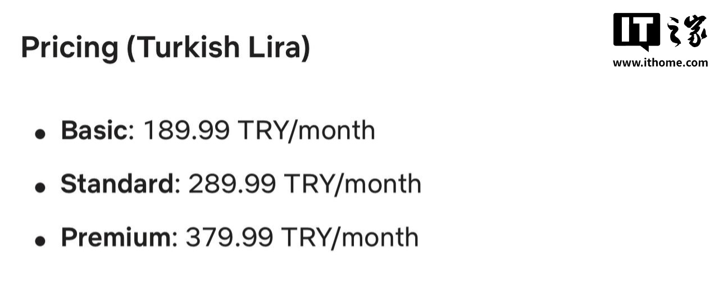Click TRY/month in the Basic row
719x293 pixels.
pyautogui.click(x=307, y=130)
